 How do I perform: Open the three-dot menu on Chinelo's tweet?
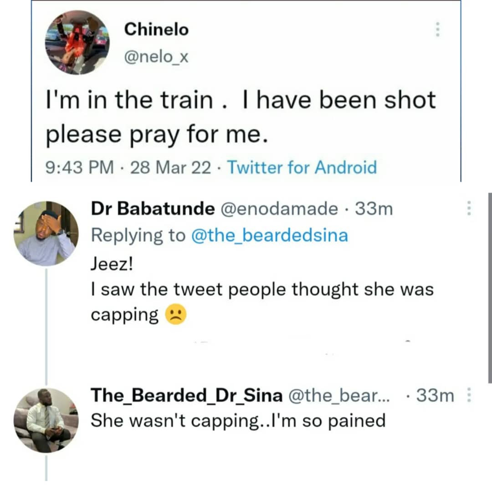coord(438,30)
